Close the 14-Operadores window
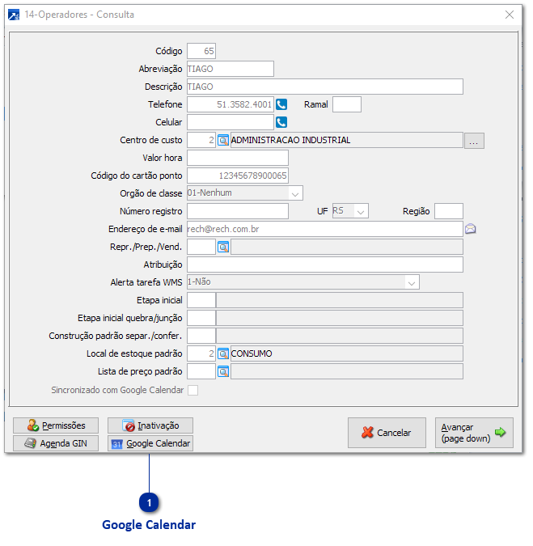 [510, 15]
